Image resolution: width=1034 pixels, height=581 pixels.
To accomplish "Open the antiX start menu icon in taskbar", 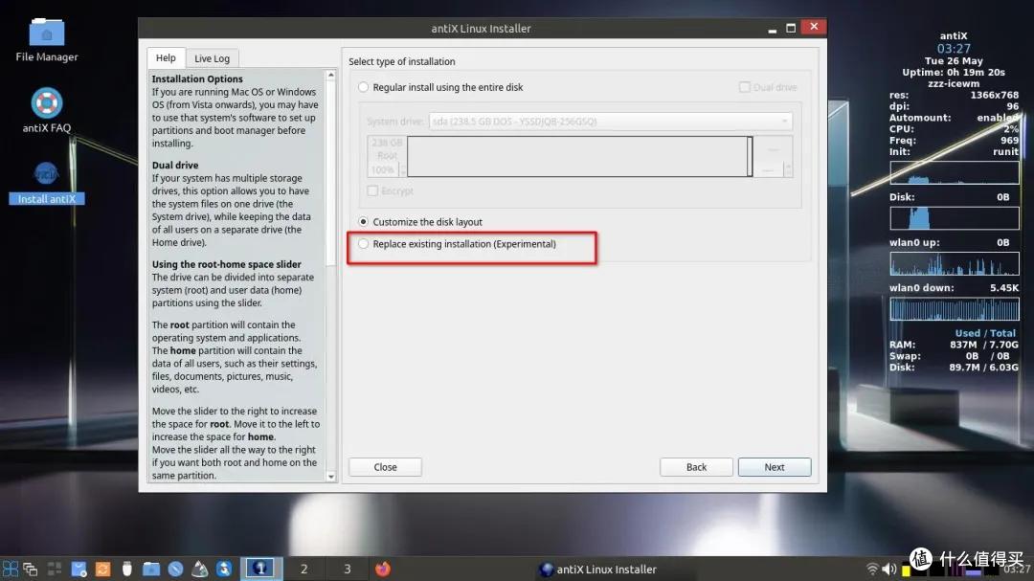I will [10, 569].
